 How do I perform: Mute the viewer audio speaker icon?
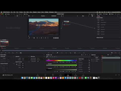[34, 38]
